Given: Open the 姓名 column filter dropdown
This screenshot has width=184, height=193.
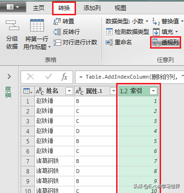Looking at the screenshot, I should pyautogui.click(x=69, y=91).
